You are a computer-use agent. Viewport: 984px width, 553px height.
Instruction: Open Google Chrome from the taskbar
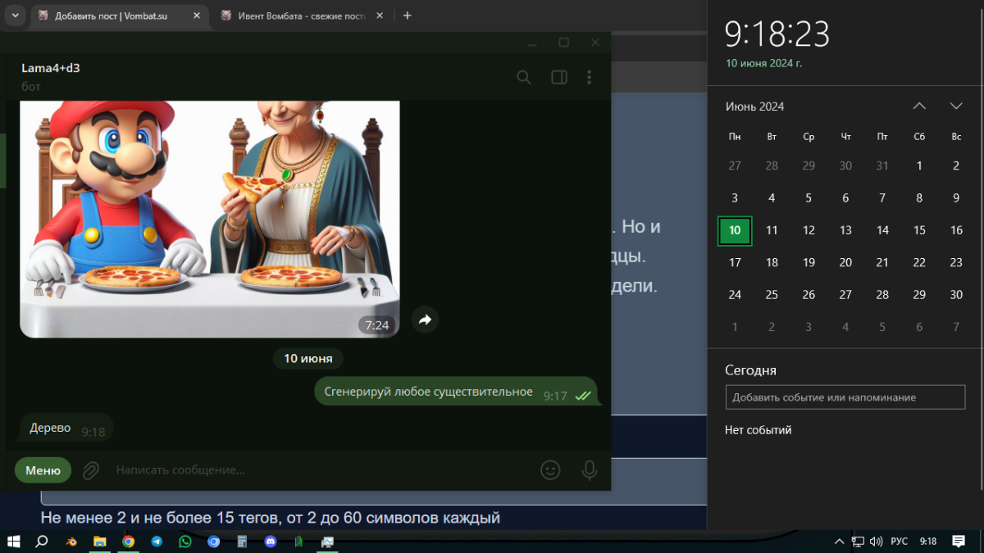128,542
